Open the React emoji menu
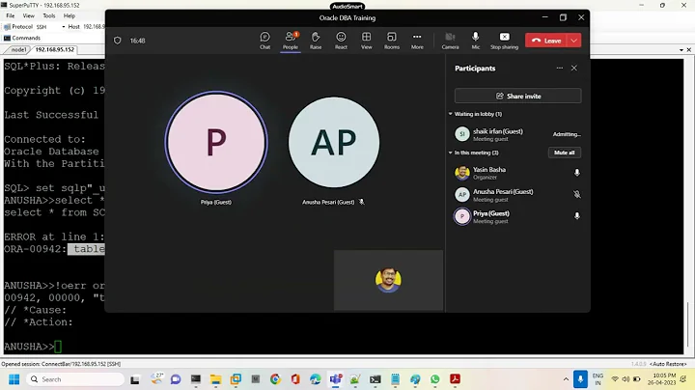 tap(341, 41)
